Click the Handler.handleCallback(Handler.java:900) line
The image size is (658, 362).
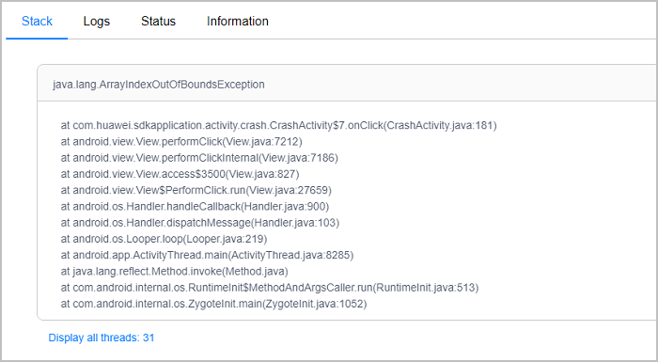[x=195, y=207]
